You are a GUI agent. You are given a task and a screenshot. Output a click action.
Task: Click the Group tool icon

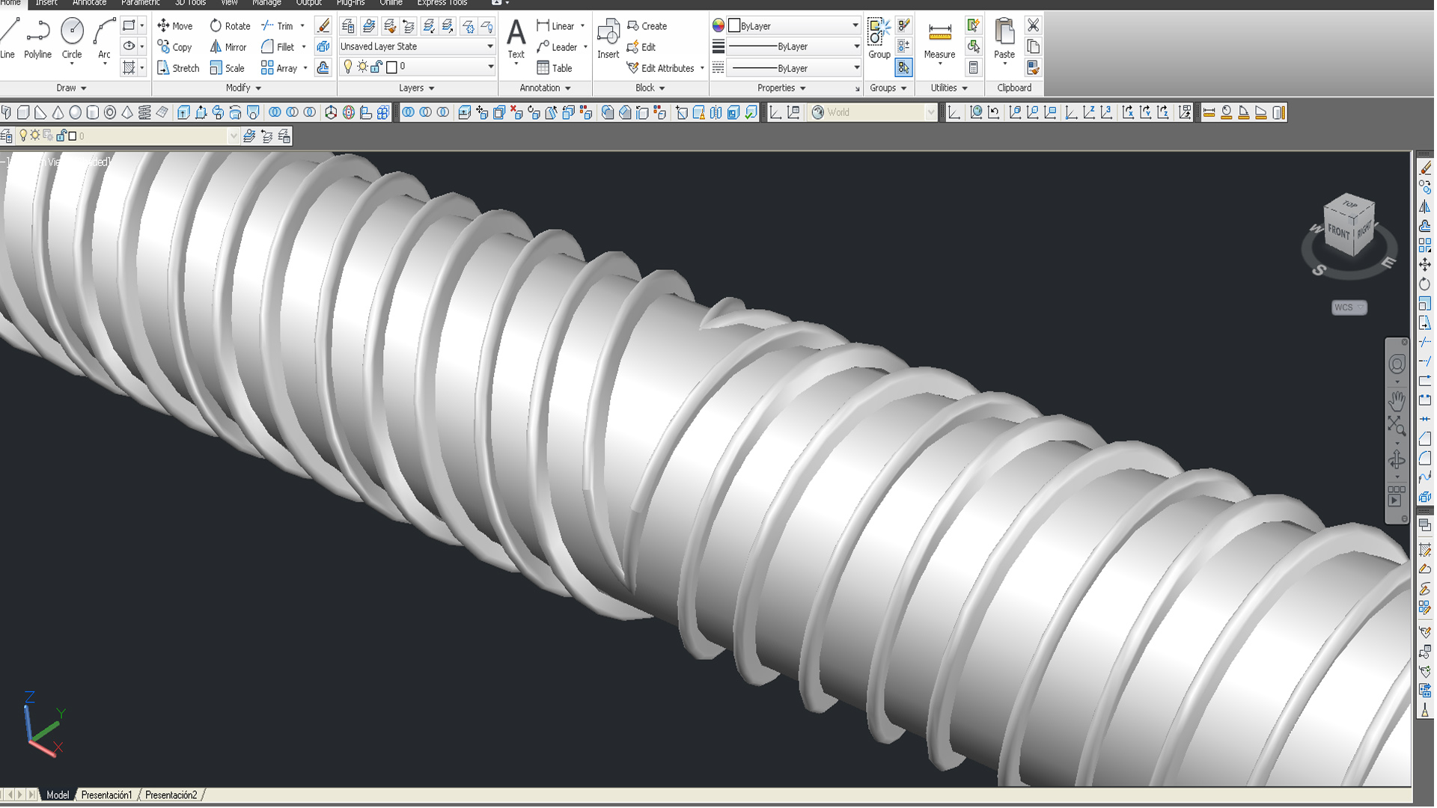pyautogui.click(x=879, y=39)
